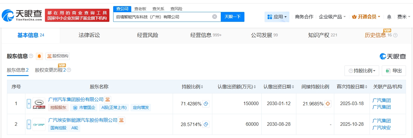
Task: Expand row 1 shareholder with plus button
Action: (29, 104)
